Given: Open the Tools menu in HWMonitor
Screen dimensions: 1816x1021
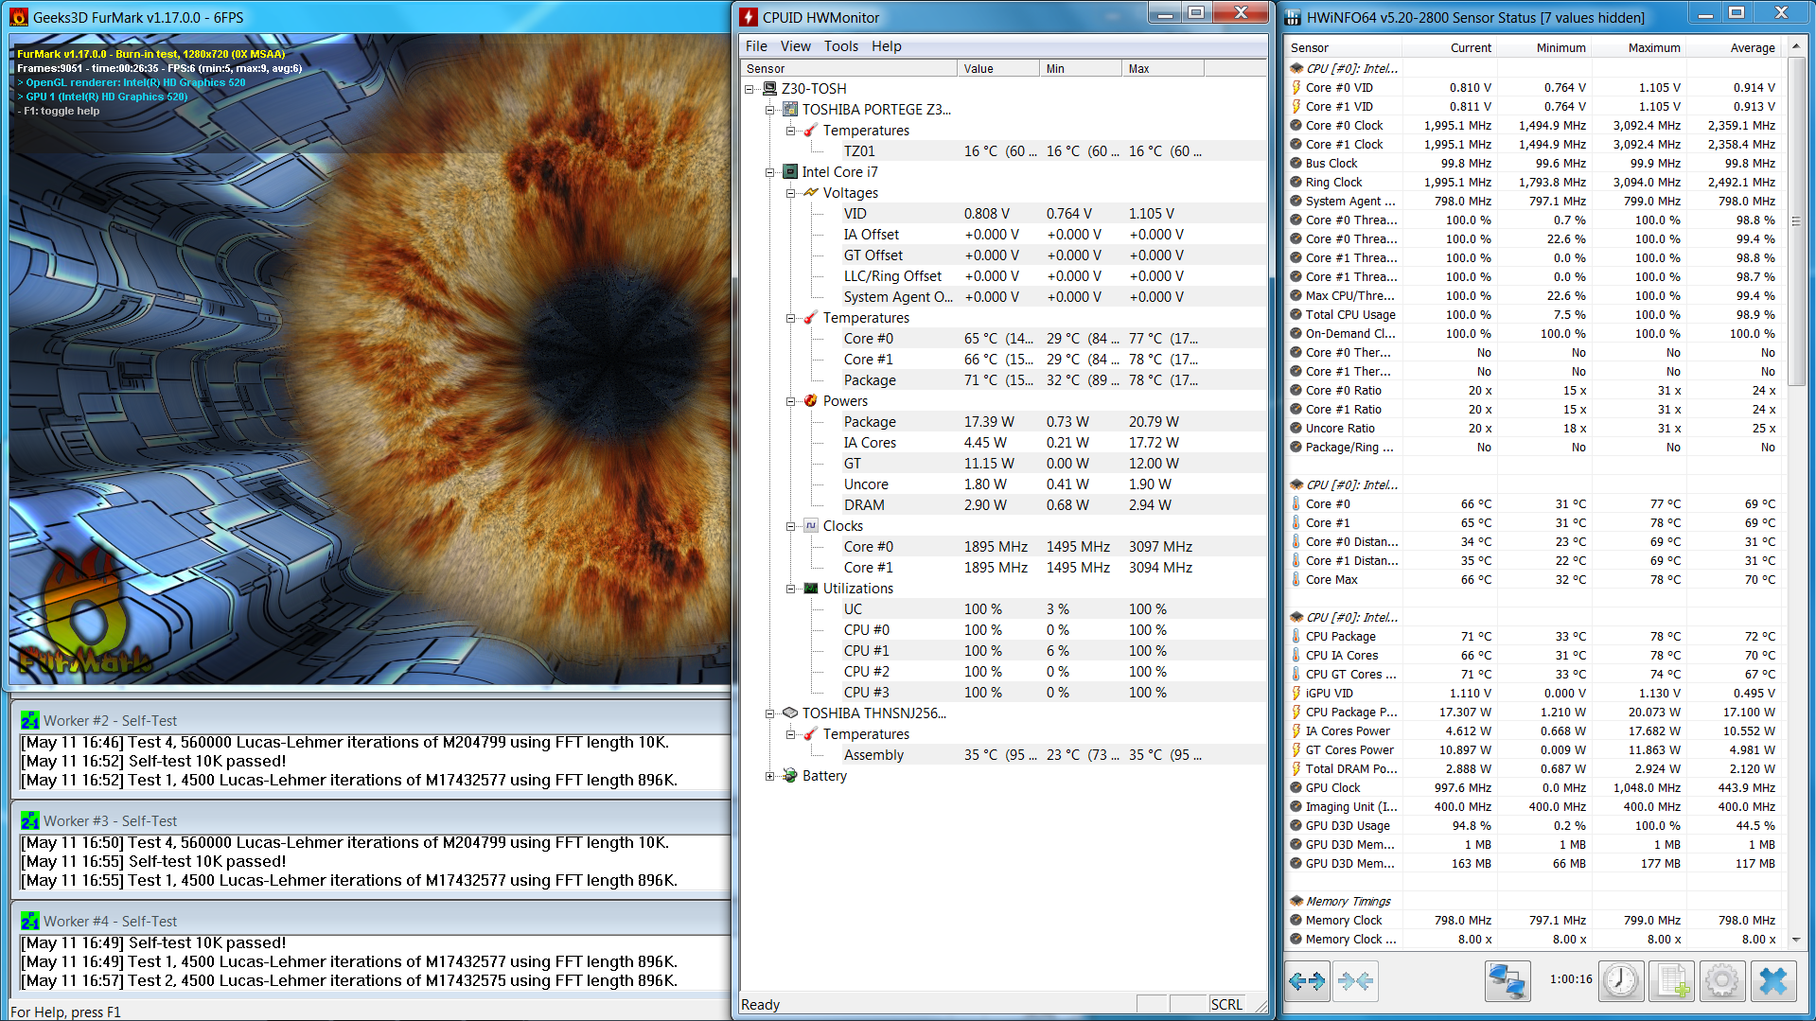Looking at the screenshot, I should pos(841,46).
